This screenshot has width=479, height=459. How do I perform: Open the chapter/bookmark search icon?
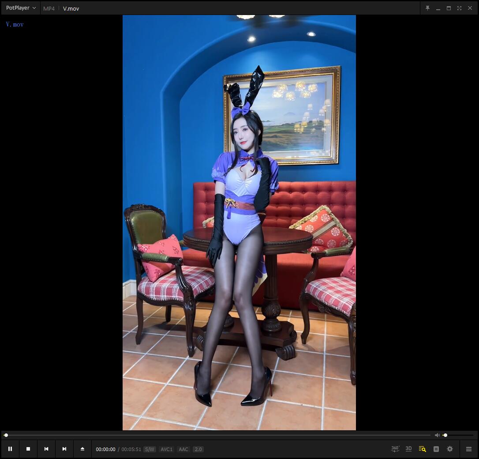[422, 448]
